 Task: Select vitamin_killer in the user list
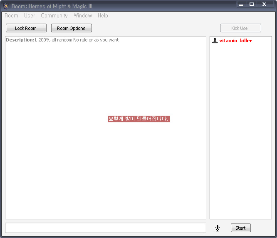[235, 41]
